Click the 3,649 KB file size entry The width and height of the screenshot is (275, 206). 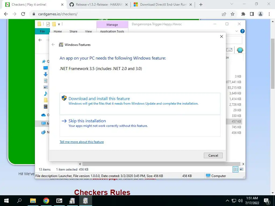(235, 93)
